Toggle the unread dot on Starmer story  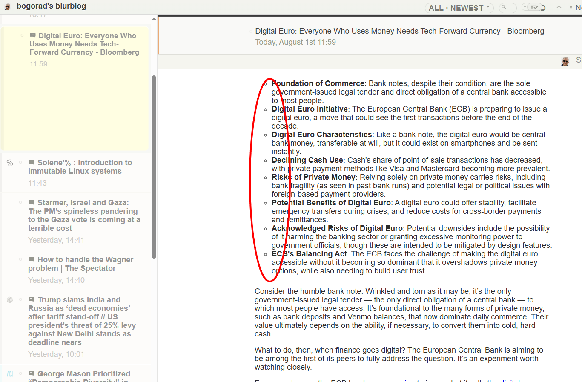(x=20, y=202)
